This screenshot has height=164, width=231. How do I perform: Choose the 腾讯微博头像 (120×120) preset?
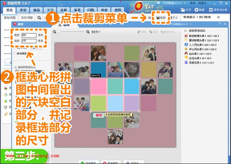coord(201,40)
